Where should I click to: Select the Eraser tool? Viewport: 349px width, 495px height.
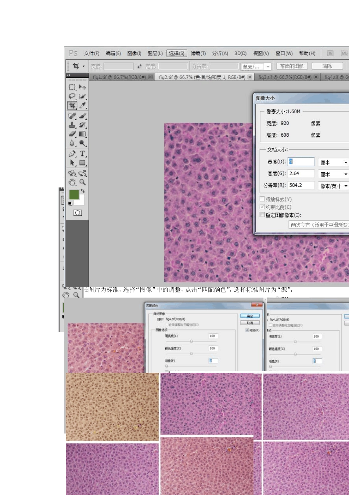(x=72, y=134)
